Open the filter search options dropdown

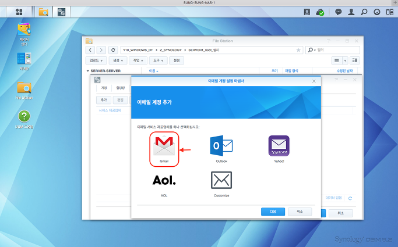coord(311,50)
